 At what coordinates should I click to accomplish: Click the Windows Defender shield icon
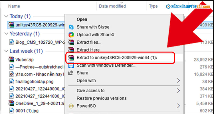(x=71, y=65)
